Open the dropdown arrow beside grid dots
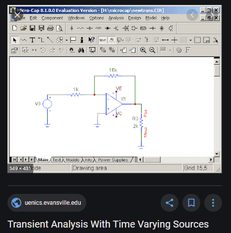Screen dimensions: 231x233 pos(190,40)
